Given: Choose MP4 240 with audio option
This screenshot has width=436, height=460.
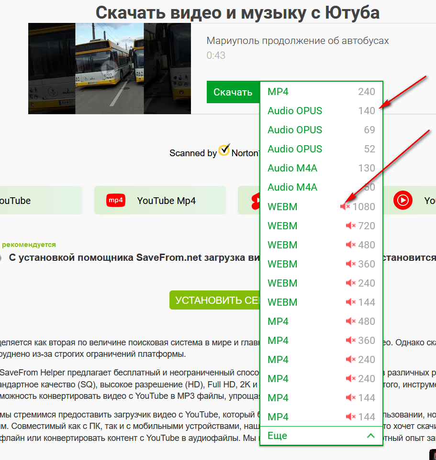Looking at the screenshot, I should 321,92.
